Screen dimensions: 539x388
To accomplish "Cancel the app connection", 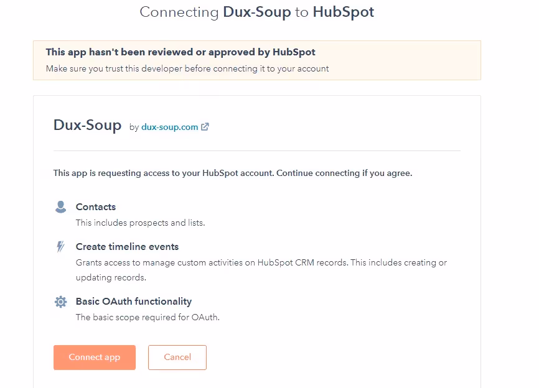I will (x=177, y=358).
